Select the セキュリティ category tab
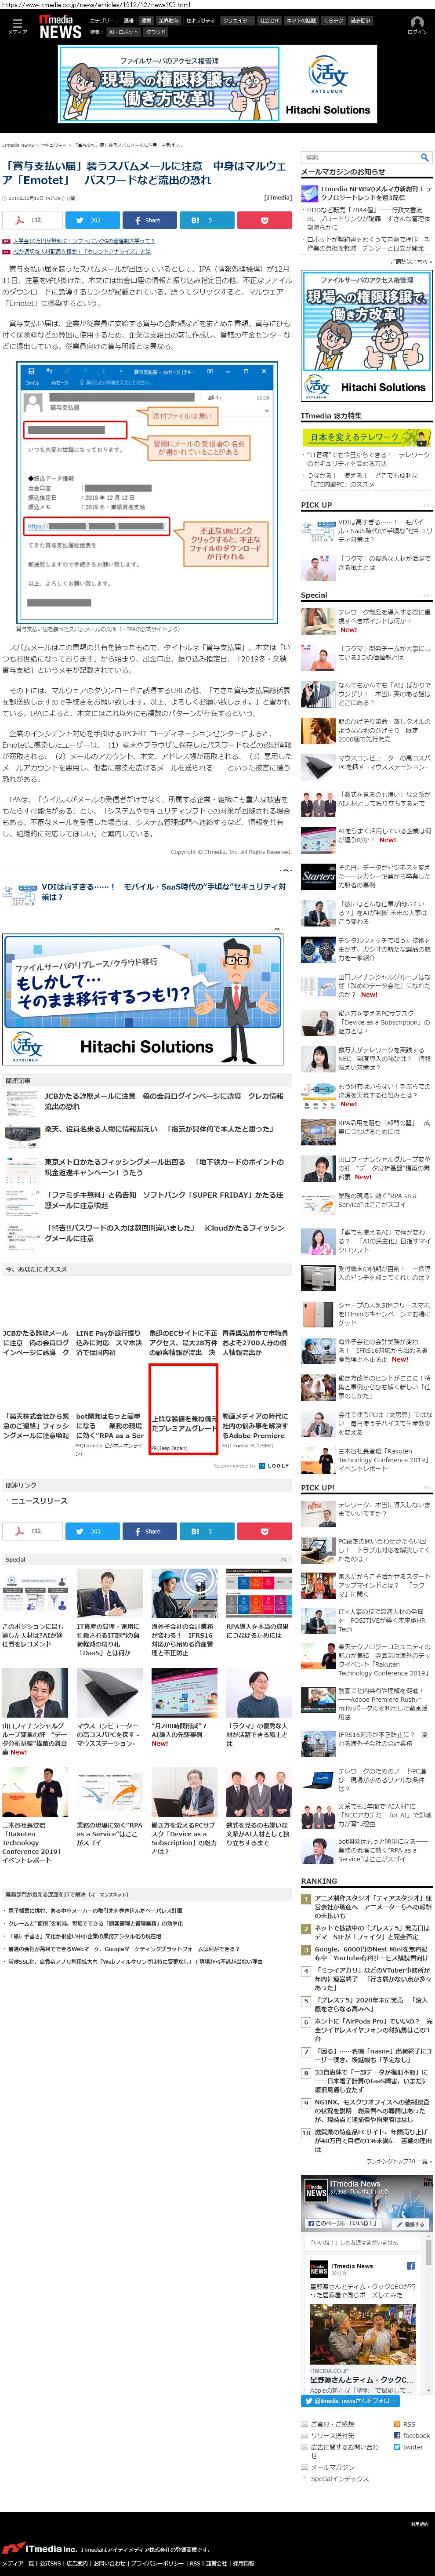The height and width of the screenshot is (2576, 435). pyautogui.click(x=200, y=20)
